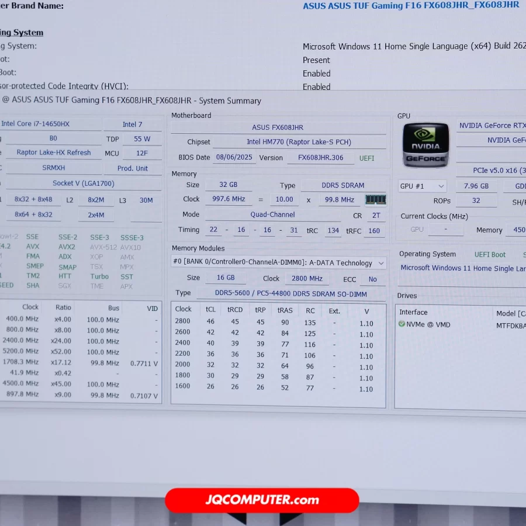This screenshot has width=526, height=526.
Task: Click the Socket V (LGA1700) field
Action: [84, 184]
